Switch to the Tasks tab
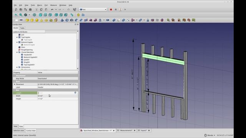 pos(22,28)
